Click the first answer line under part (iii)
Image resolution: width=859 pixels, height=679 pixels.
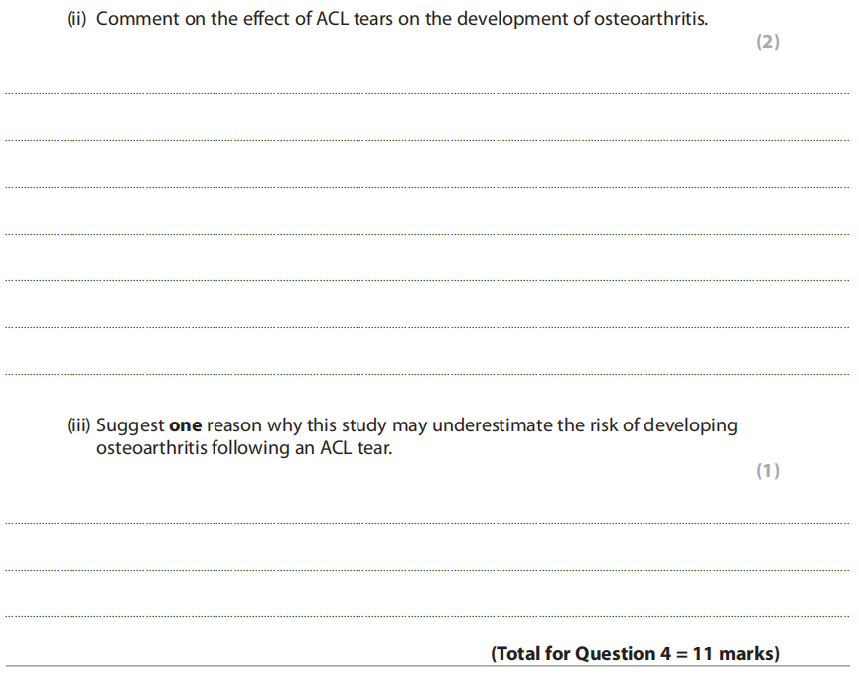tap(427, 522)
